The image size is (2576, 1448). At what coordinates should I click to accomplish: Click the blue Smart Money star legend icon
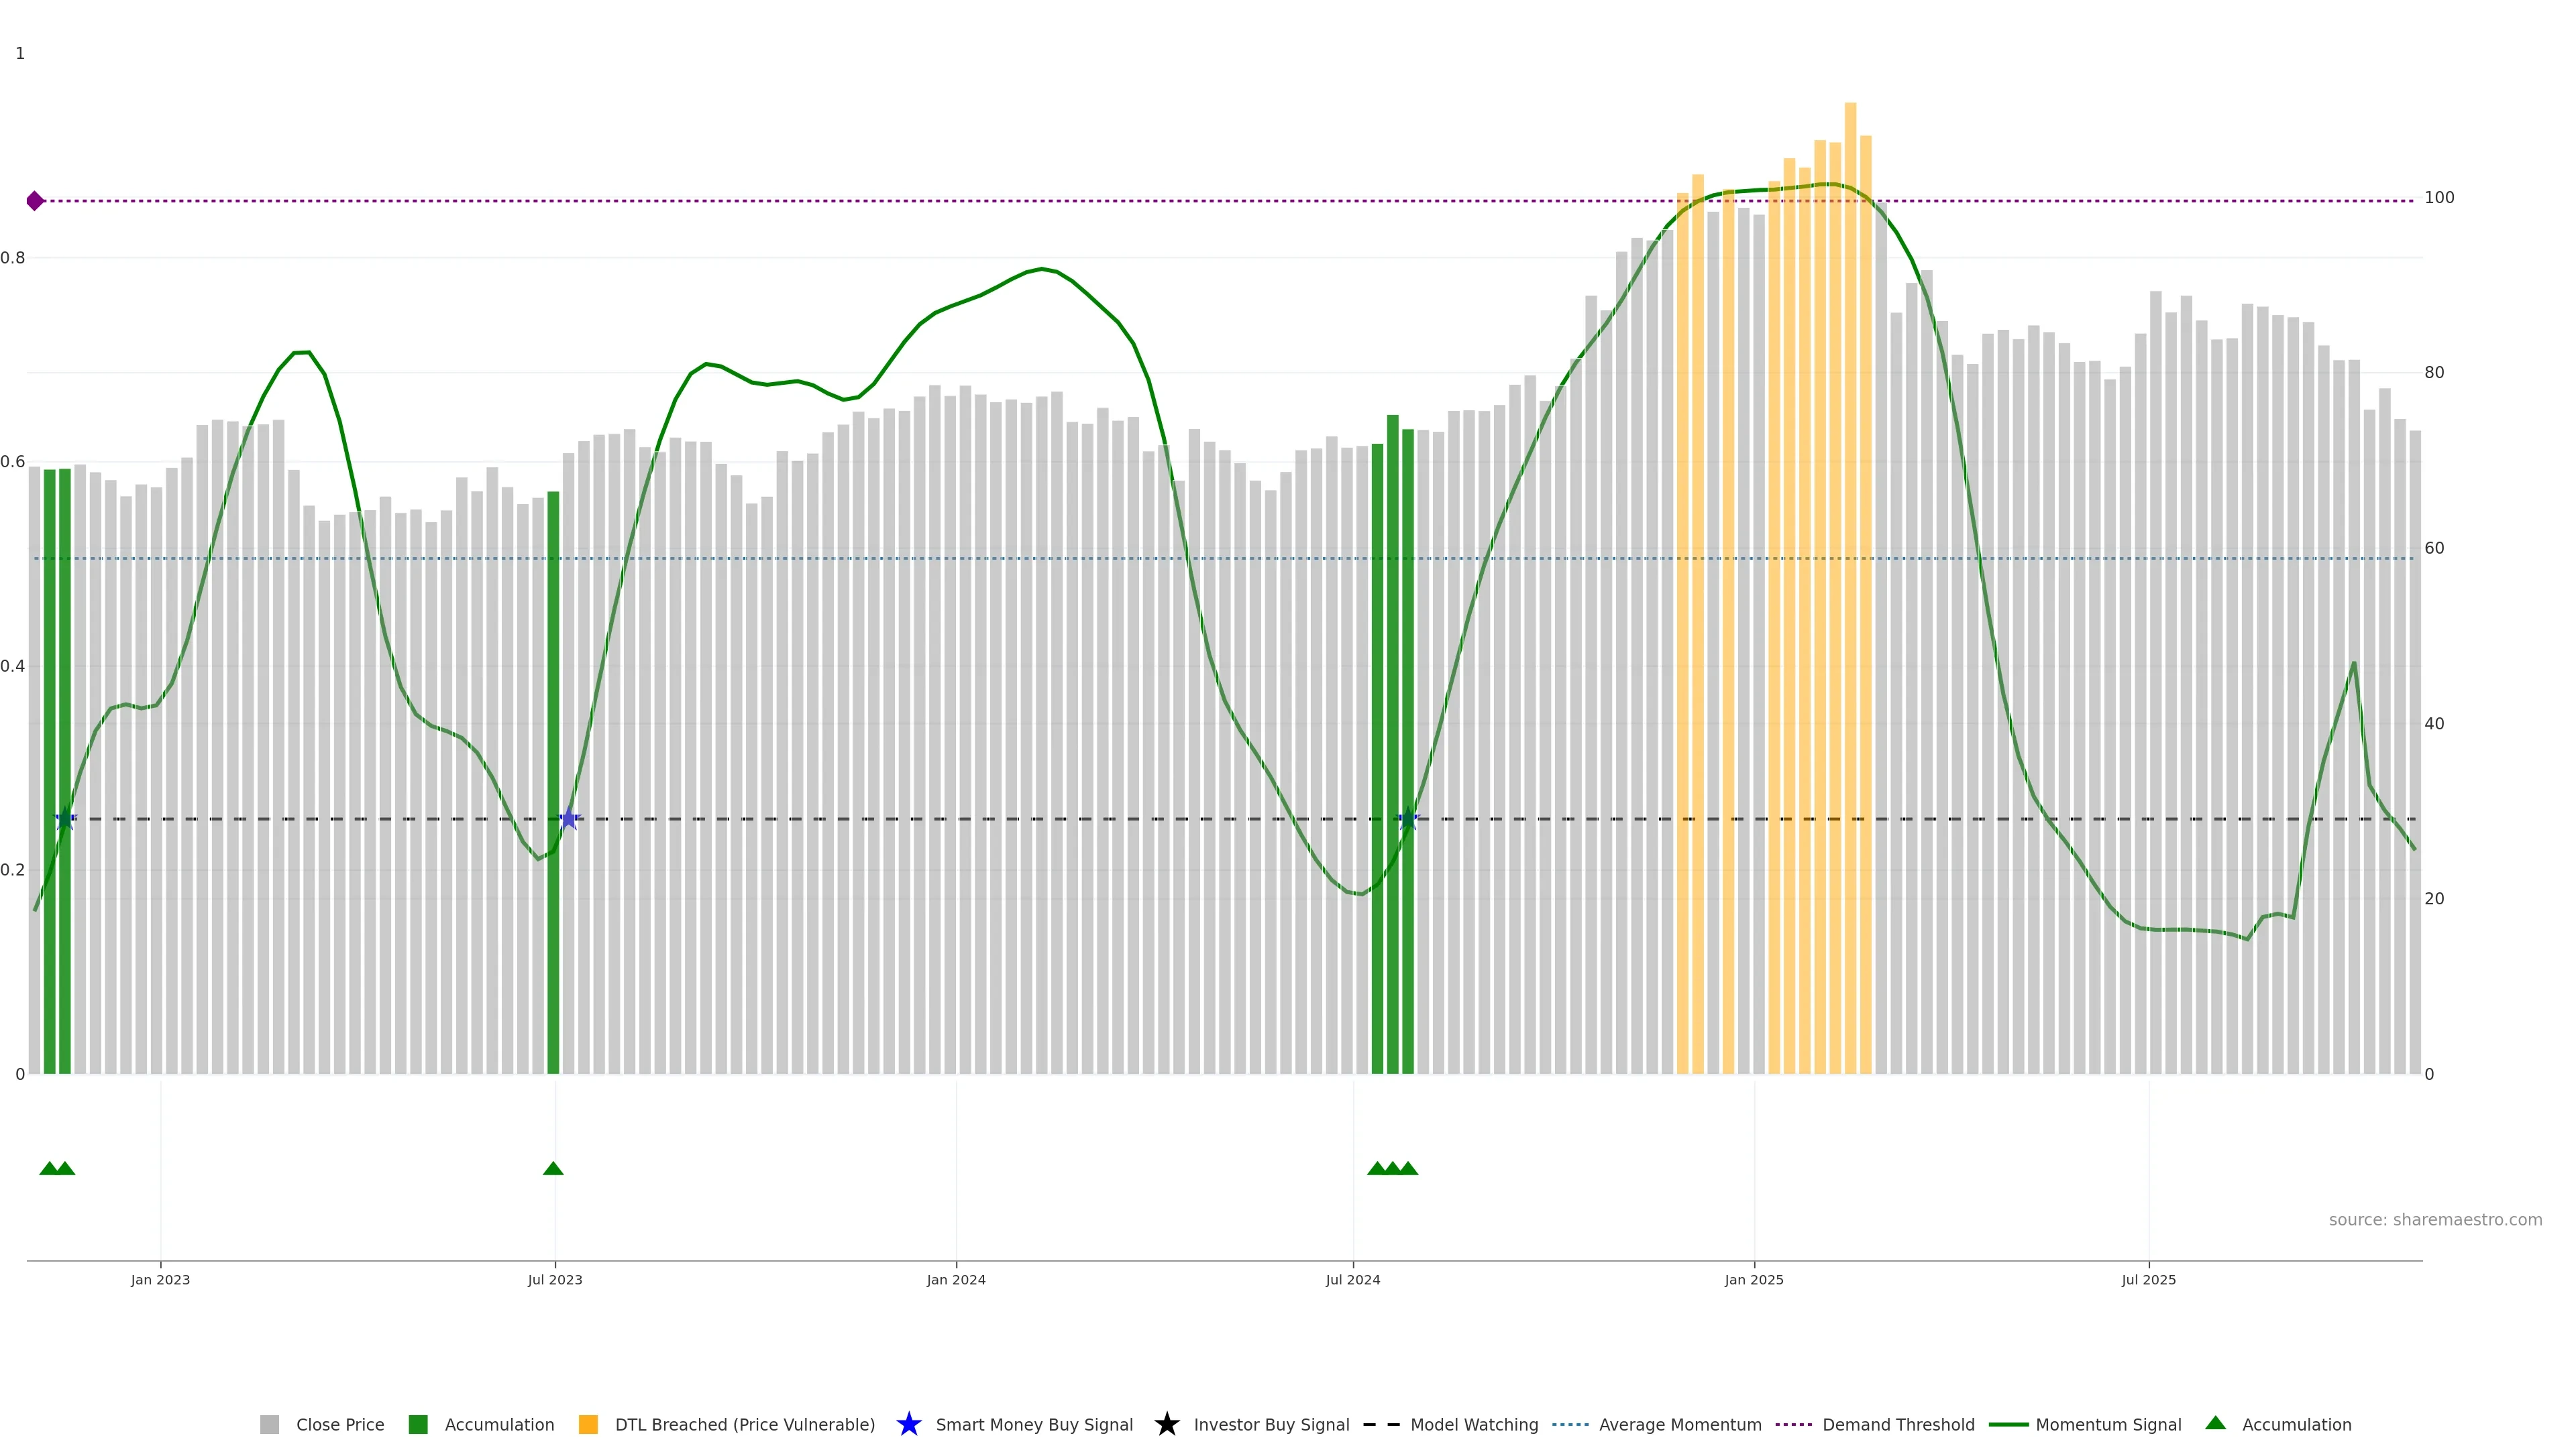pos(908,1424)
